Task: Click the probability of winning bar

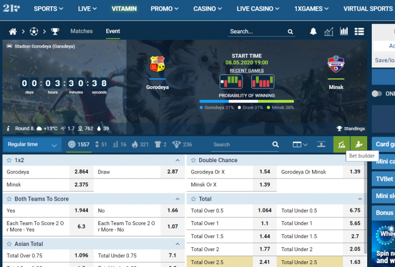Action: click(247, 101)
